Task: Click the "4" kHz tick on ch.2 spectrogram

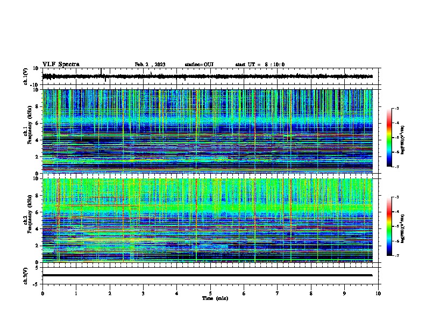Action: tap(38, 229)
